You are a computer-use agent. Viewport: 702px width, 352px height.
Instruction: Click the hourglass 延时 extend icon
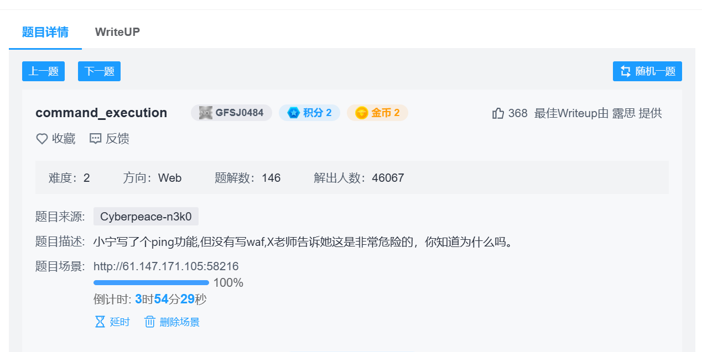[100, 322]
